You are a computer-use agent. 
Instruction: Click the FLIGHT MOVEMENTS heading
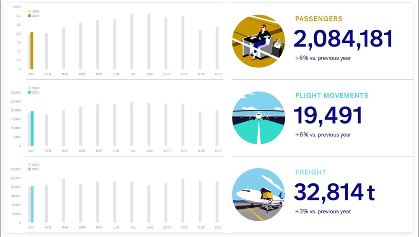(x=331, y=95)
